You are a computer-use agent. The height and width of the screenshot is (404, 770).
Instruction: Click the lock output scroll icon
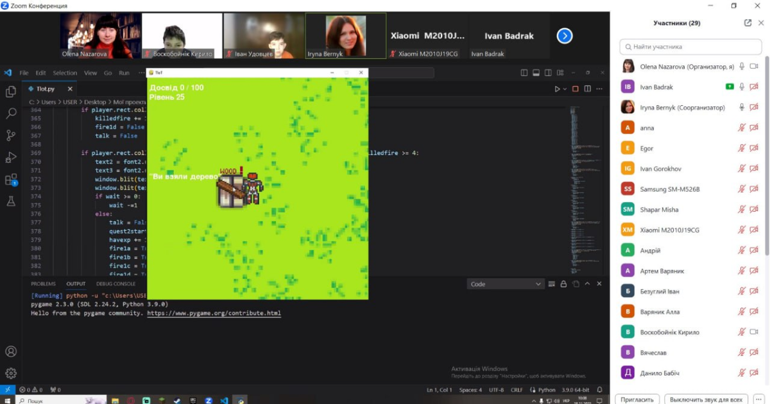(x=563, y=284)
